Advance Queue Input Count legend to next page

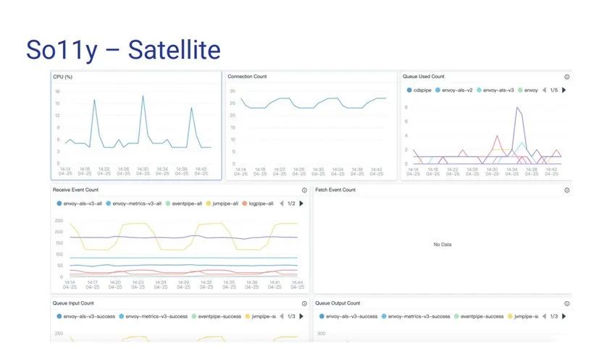pyautogui.click(x=301, y=316)
